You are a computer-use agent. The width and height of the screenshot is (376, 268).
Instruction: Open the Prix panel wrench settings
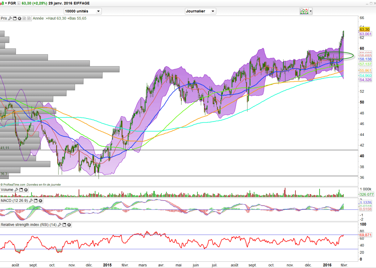[10, 18]
